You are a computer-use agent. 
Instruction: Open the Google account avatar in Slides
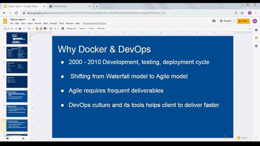[x=255, y=21]
